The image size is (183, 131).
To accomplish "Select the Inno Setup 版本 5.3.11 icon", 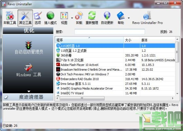I will [58, 83].
